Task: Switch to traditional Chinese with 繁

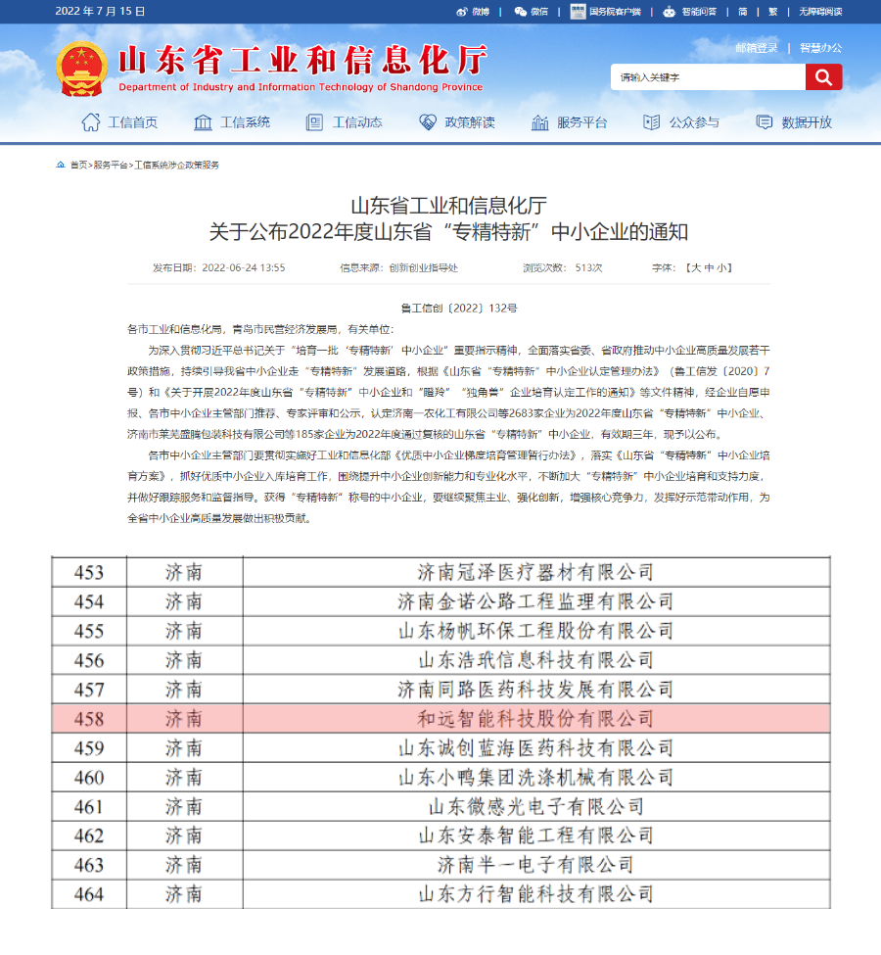Action: tap(772, 12)
